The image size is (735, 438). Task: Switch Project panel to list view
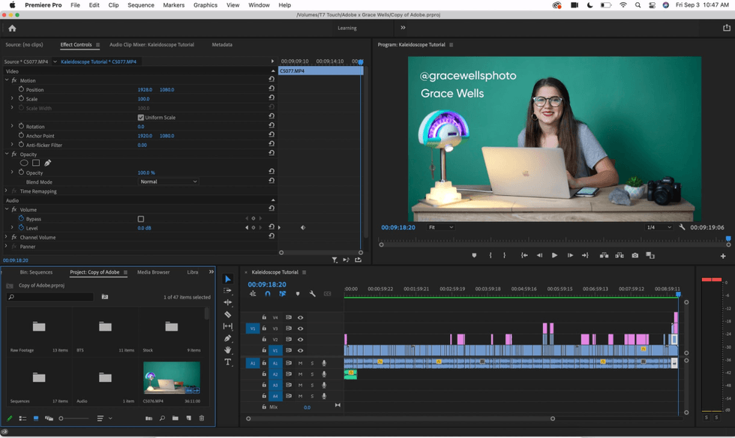(x=22, y=418)
